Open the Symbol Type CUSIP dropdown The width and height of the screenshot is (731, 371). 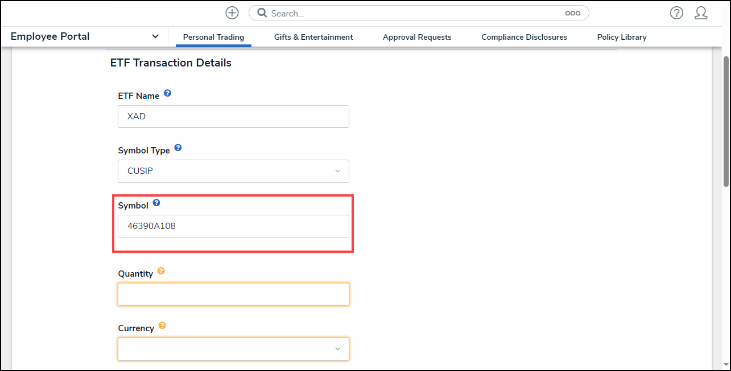pos(233,171)
